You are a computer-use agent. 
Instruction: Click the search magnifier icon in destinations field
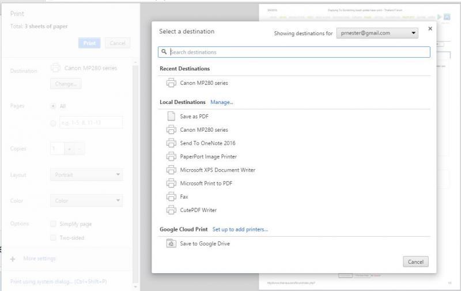pos(164,51)
